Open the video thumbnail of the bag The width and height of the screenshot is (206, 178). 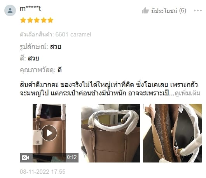coord(49,133)
